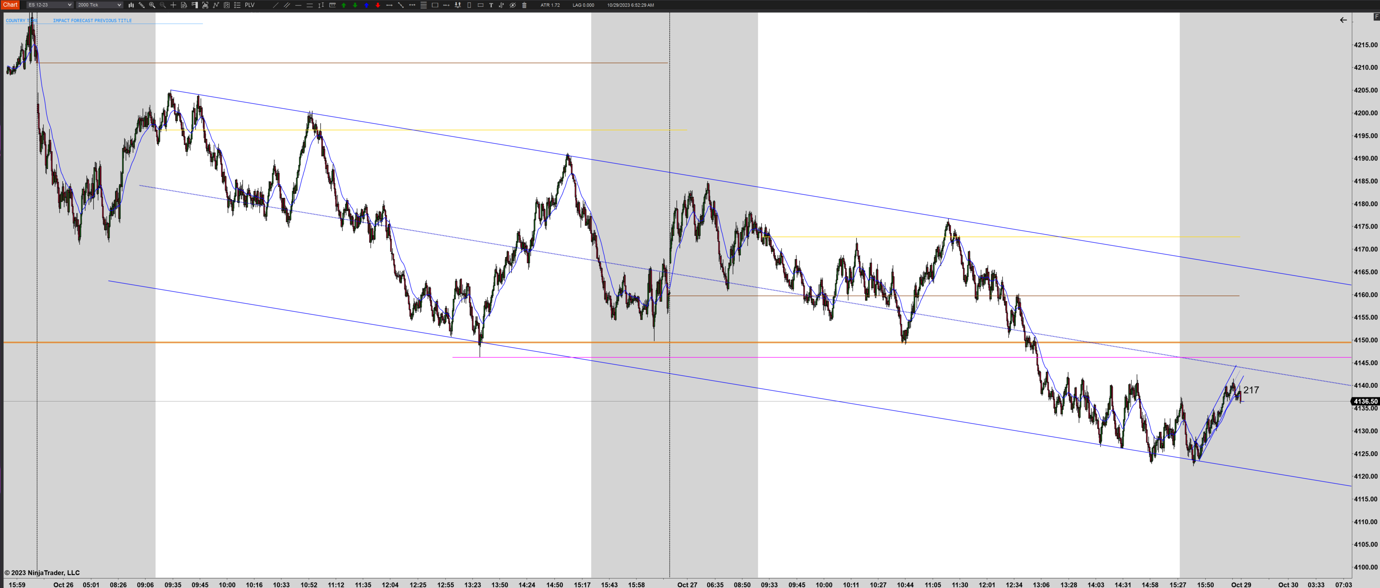Open the bar chart style selector icon

tap(131, 5)
